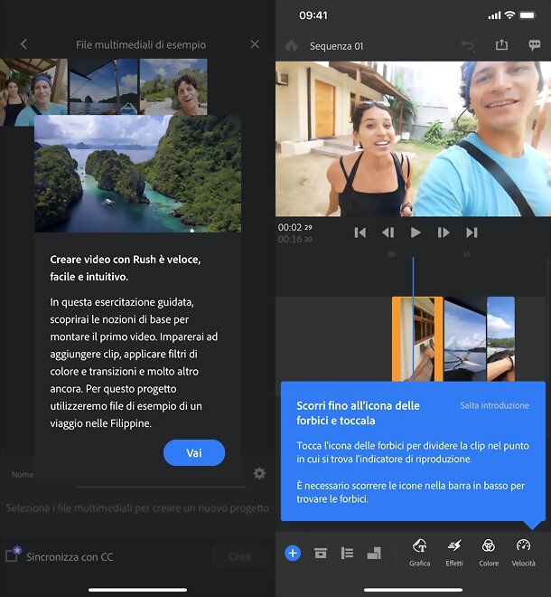551x597 pixels.
Task: Go back with the left chevron arrow
Action: pyautogui.click(x=23, y=44)
